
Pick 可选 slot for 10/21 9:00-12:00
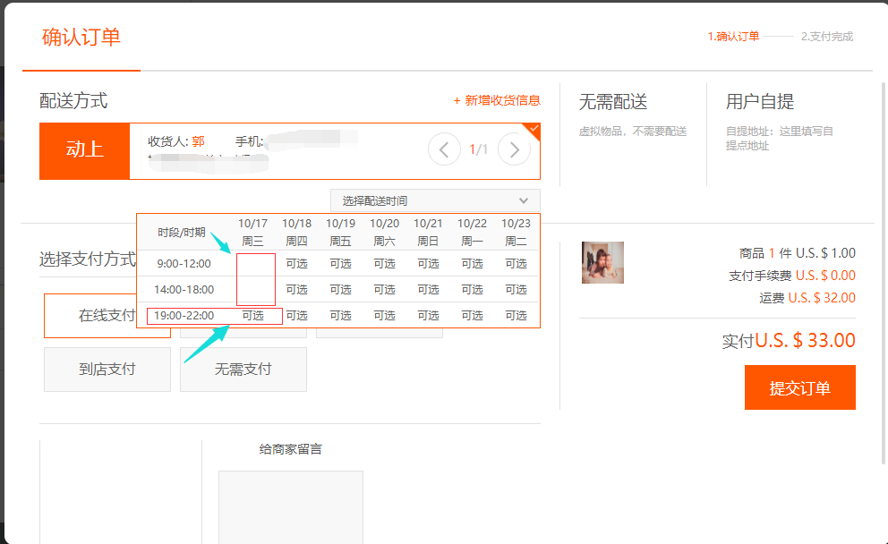click(428, 264)
